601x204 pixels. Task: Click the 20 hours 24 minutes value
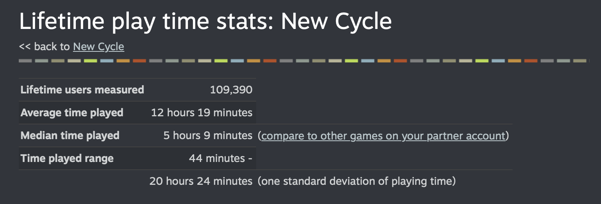coord(201,181)
